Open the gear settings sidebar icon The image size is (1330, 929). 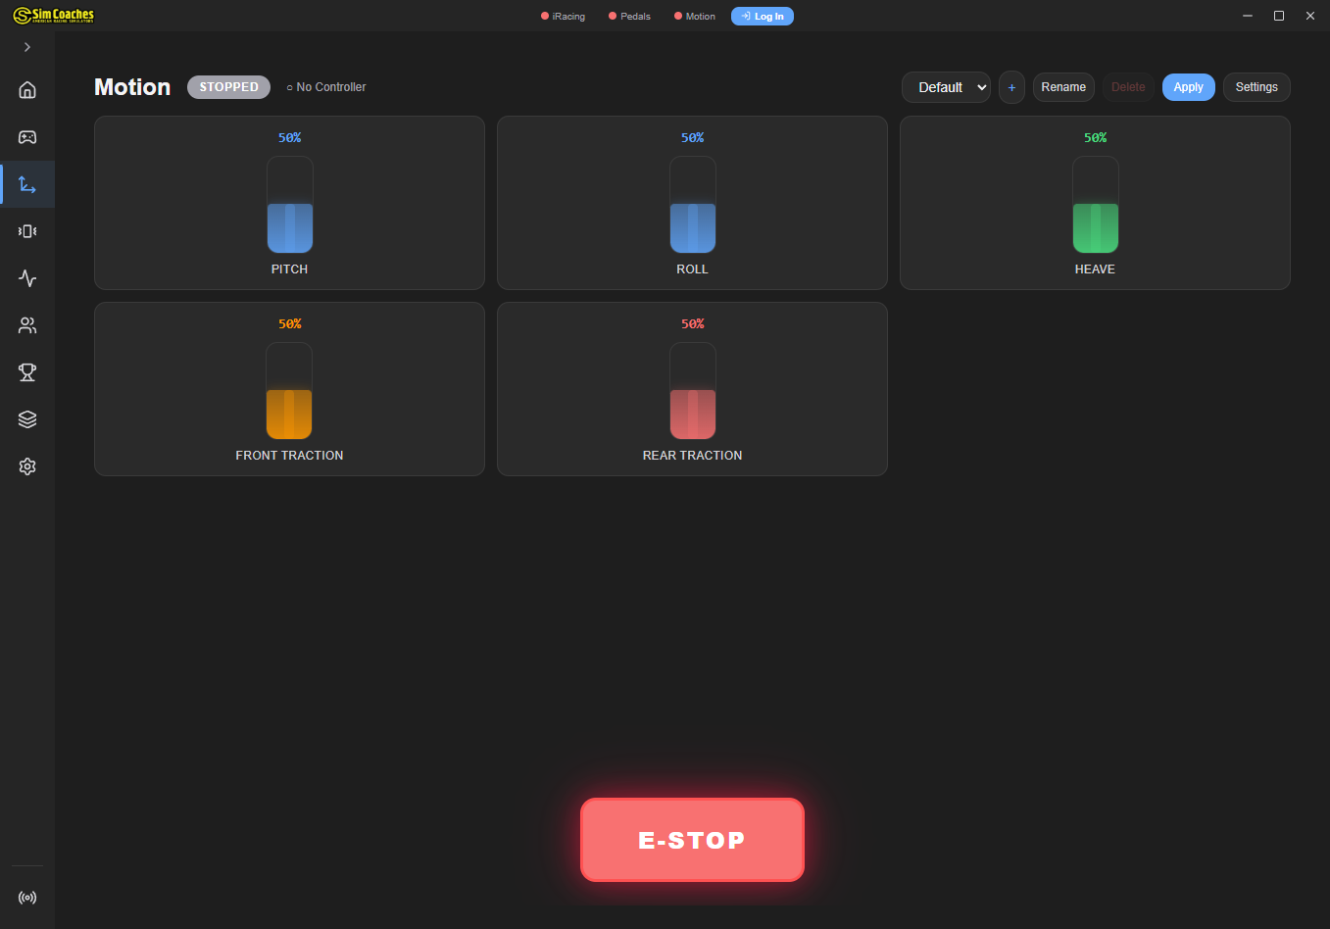point(27,466)
